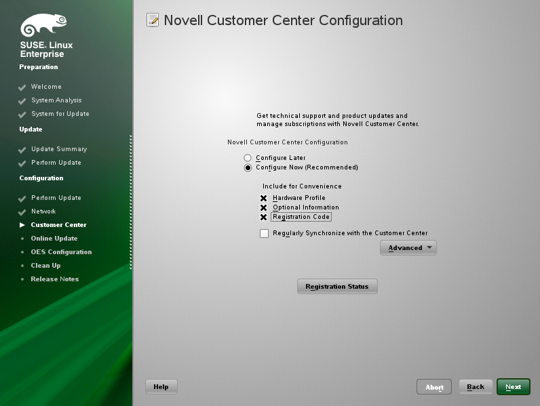Click the Release Notes bullet icon
The image size is (540, 406).
point(22,279)
